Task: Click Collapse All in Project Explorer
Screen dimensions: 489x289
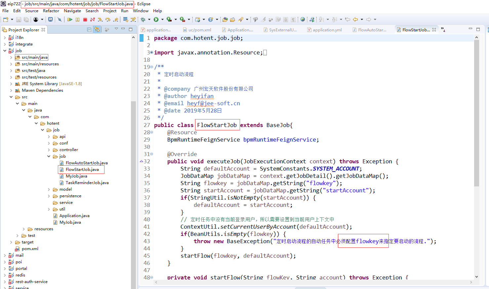Action: point(89,30)
